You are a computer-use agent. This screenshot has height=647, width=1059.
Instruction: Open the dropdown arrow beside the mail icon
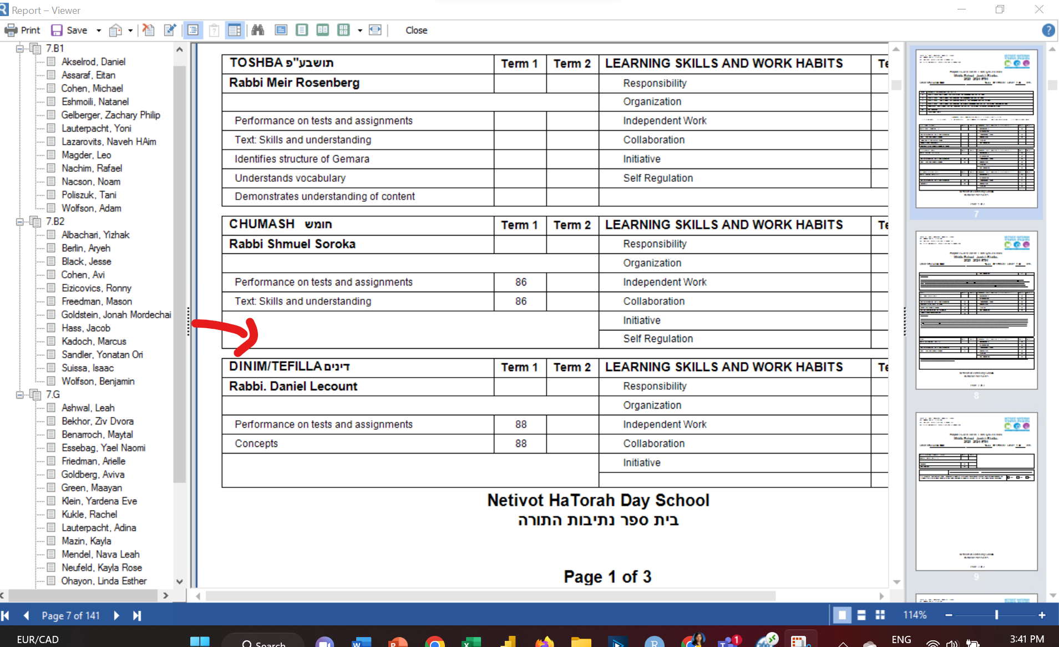(130, 30)
